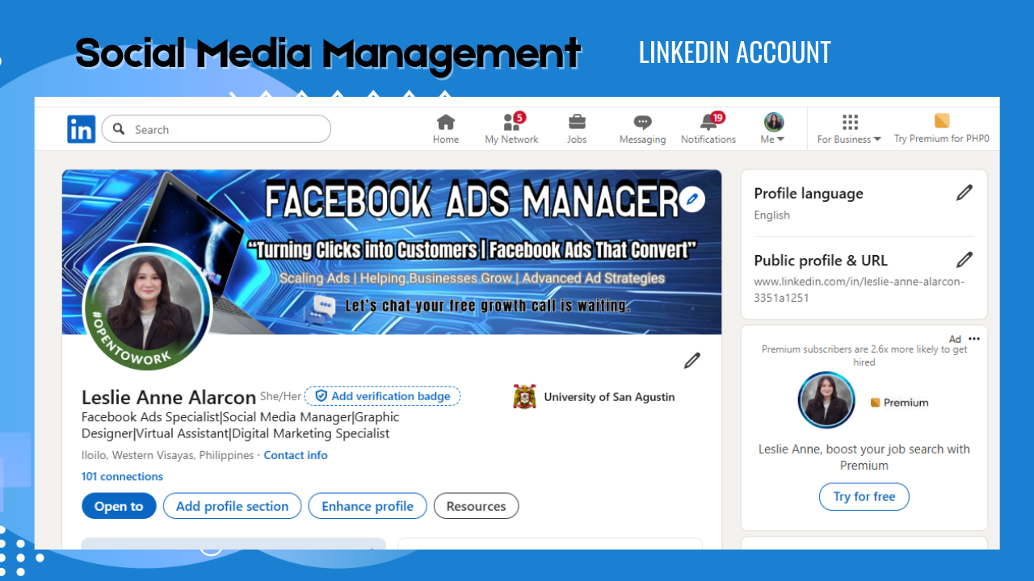
Task: Open the main profile photo
Action: coord(148,307)
